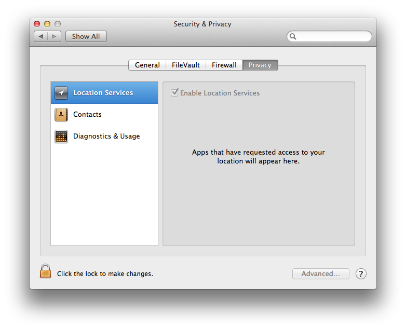
Task: Click the Diagnostics & Usage icon
Action: [x=61, y=136]
